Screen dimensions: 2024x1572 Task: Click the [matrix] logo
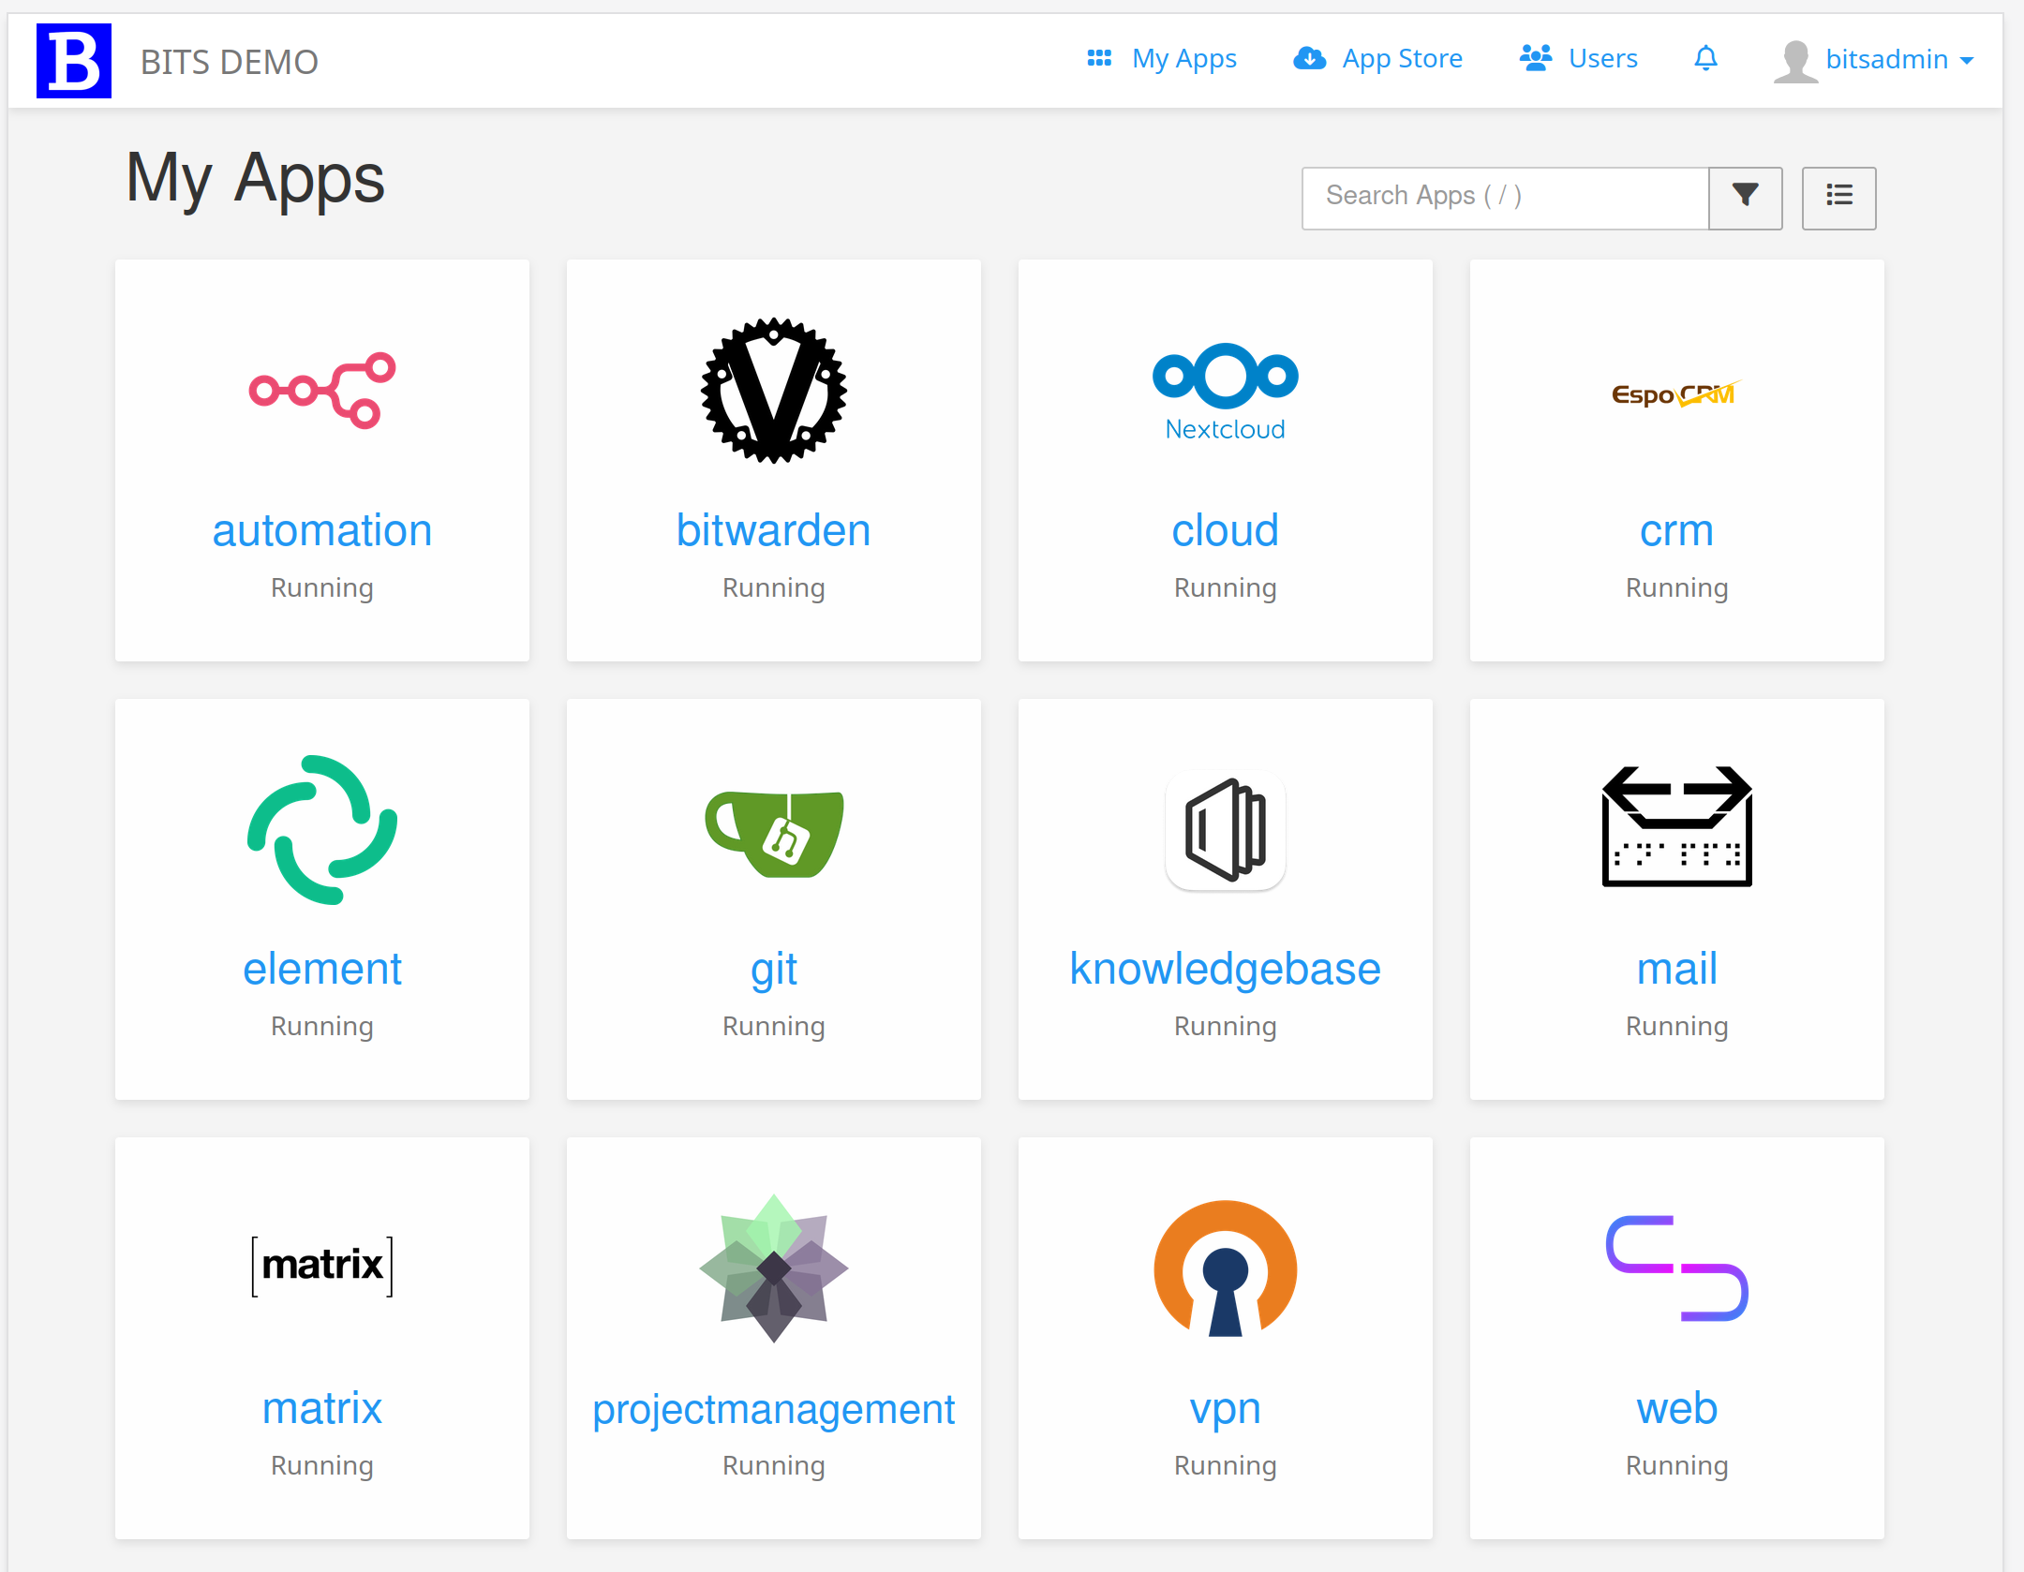[322, 1266]
